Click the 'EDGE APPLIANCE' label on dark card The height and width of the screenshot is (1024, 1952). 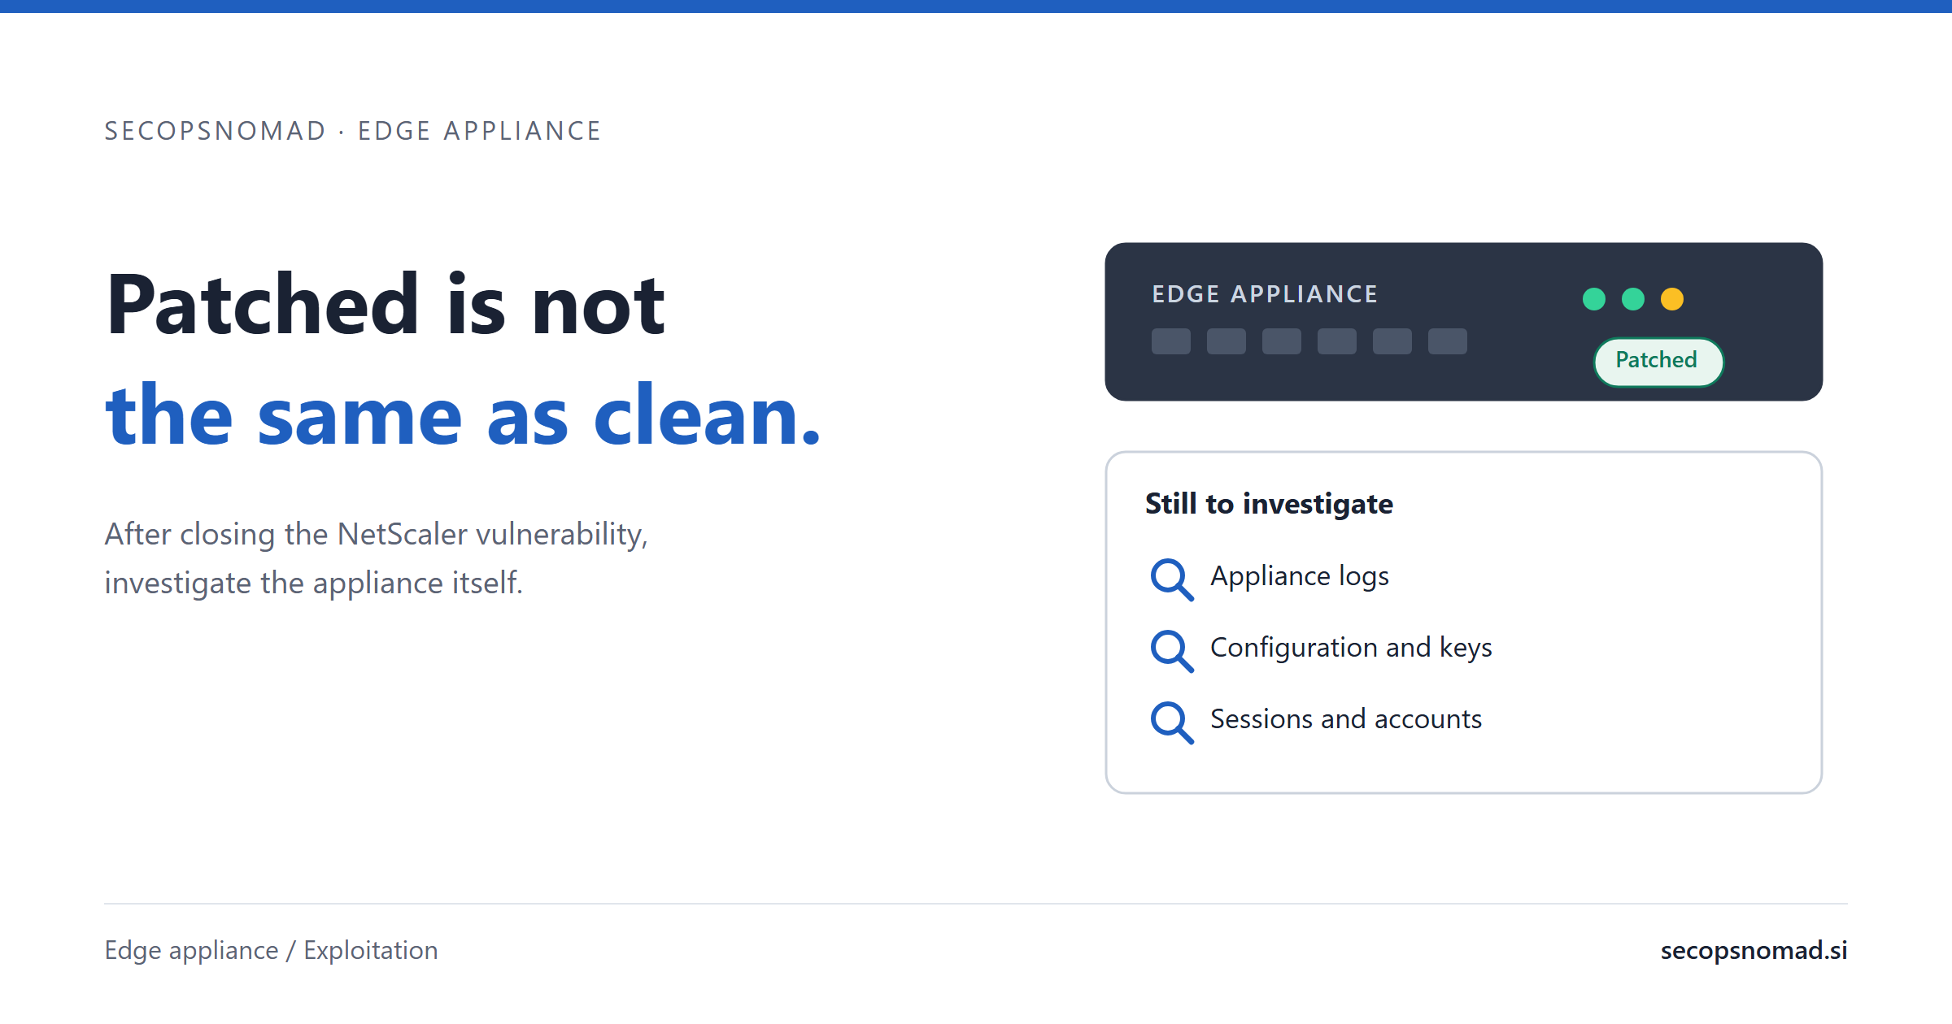tap(1265, 294)
